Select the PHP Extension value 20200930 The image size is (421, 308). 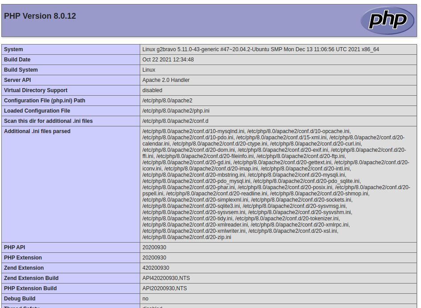click(x=154, y=258)
